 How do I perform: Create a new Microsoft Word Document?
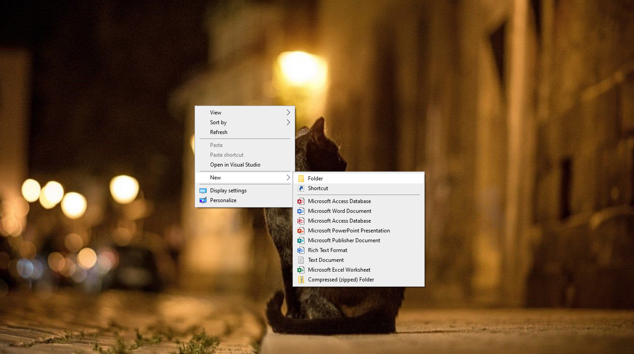click(358, 211)
